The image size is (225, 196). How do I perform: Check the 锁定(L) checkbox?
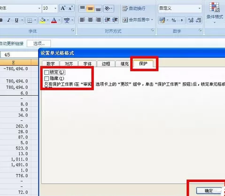(x=47, y=72)
